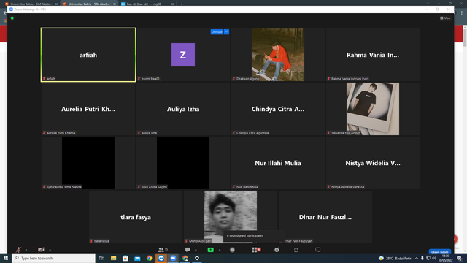467x263 pixels.
Task: Open Mail app from taskbar
Action: 137,258
